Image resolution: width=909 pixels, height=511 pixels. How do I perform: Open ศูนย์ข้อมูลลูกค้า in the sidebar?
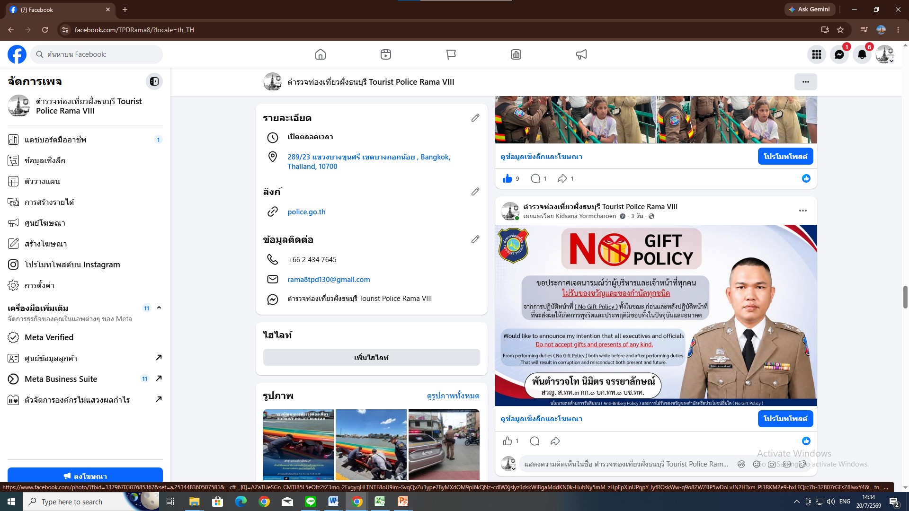85,358
